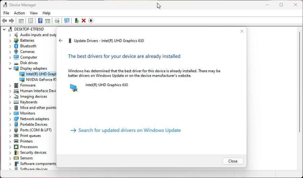Select the DESKTOP-ETFB5ID computer name
This screenshot has width=303, height=178.
(29, 29)
